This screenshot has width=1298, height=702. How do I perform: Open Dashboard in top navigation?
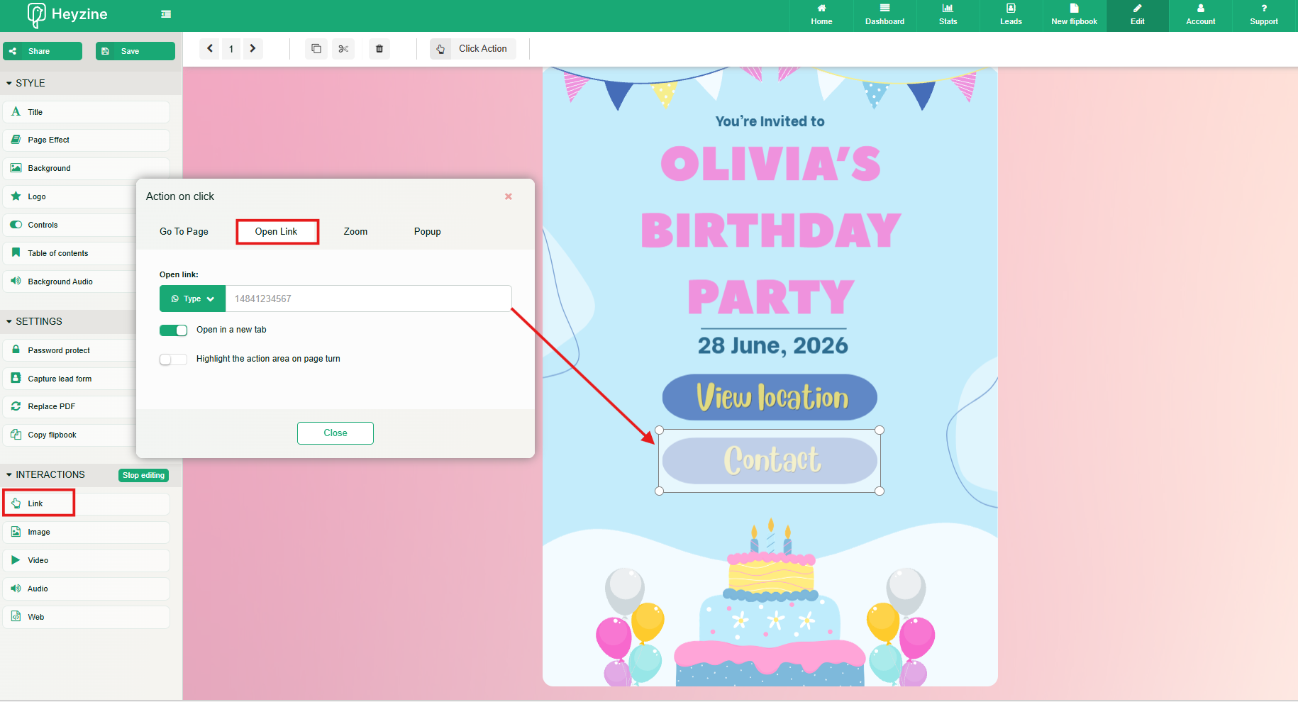coord(884,16)
